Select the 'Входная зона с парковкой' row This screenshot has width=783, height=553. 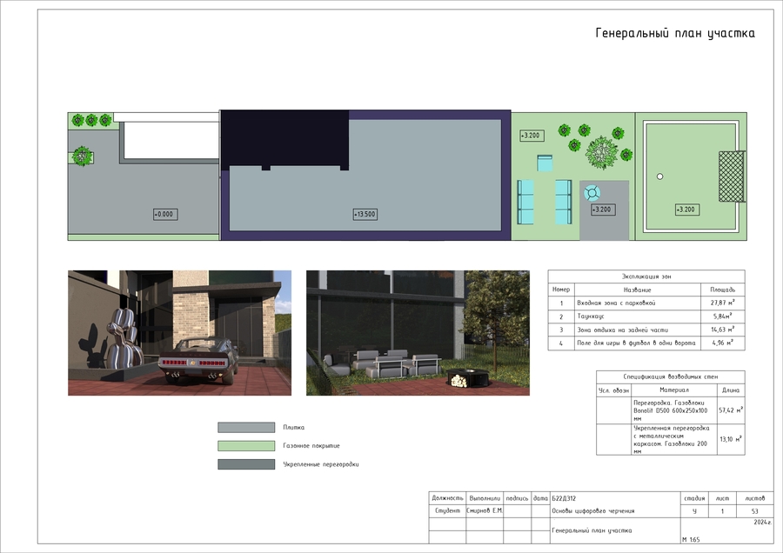(x=646, y=303)
